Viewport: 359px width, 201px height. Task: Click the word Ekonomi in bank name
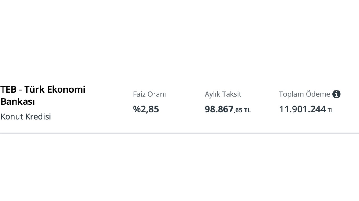[x=66, y=90]
